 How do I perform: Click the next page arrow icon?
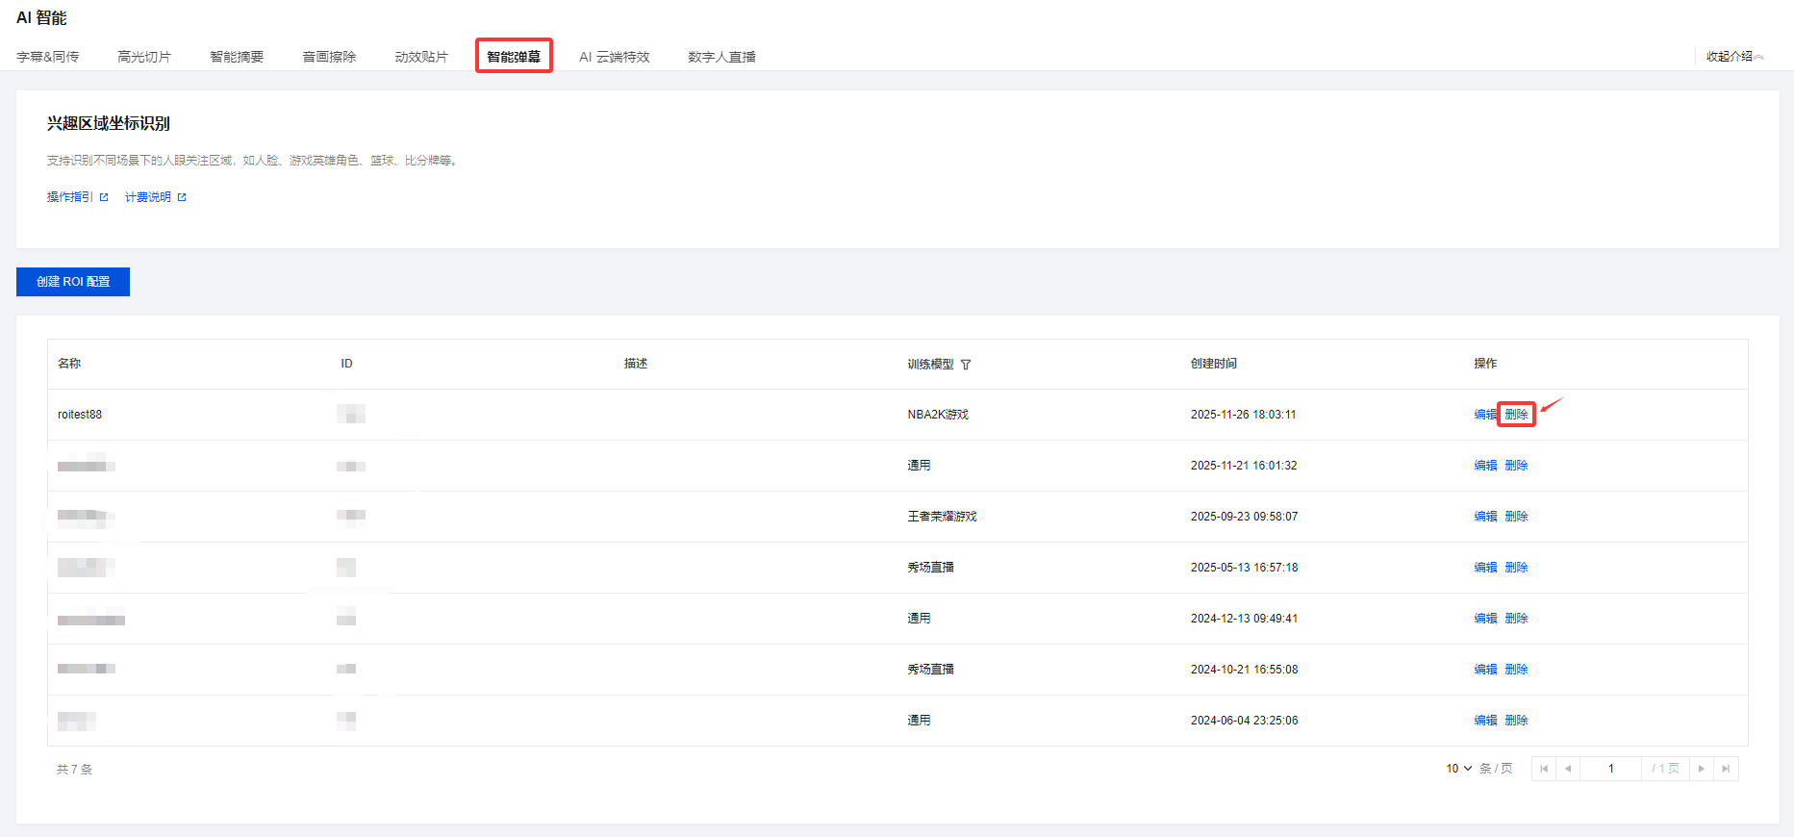(1701, 769)
